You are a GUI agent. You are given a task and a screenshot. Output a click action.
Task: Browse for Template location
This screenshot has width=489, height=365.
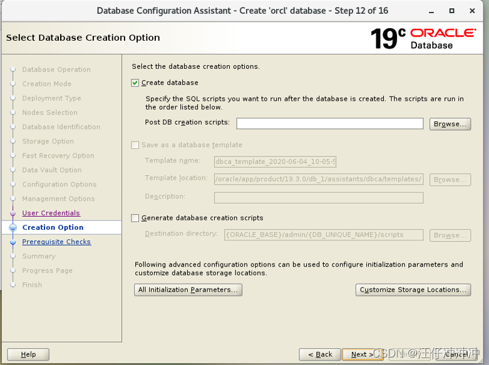point(450,180)
